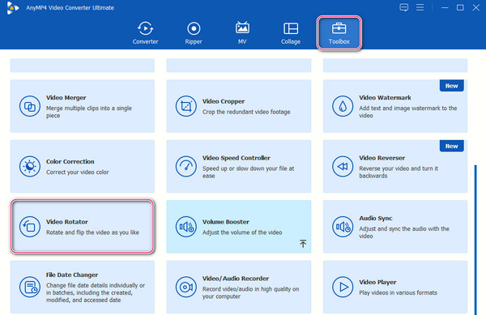This screenshot has width=486, height=315.
Task: Switch to the Ripper tab
Action: (x=194, y=33)
